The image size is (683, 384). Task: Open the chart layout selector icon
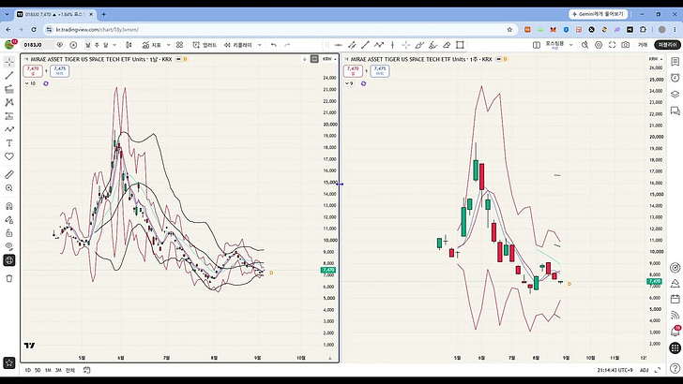[537, 45]
